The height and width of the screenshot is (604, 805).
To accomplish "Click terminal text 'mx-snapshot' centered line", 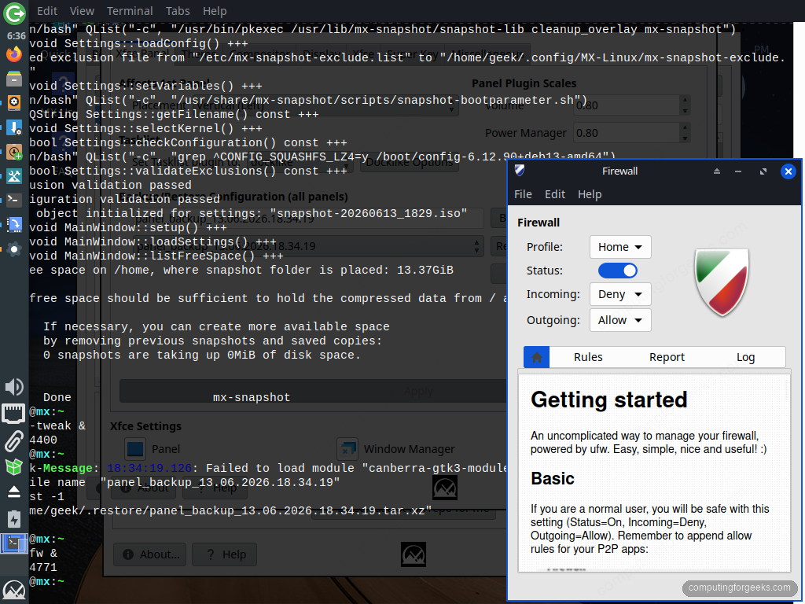I will pyautogui.click(x=252, y=397).
